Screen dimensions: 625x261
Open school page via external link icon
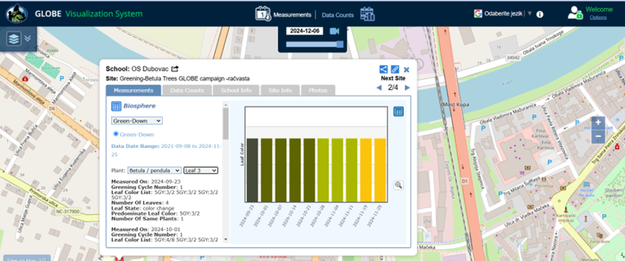[x=175, y=69]
